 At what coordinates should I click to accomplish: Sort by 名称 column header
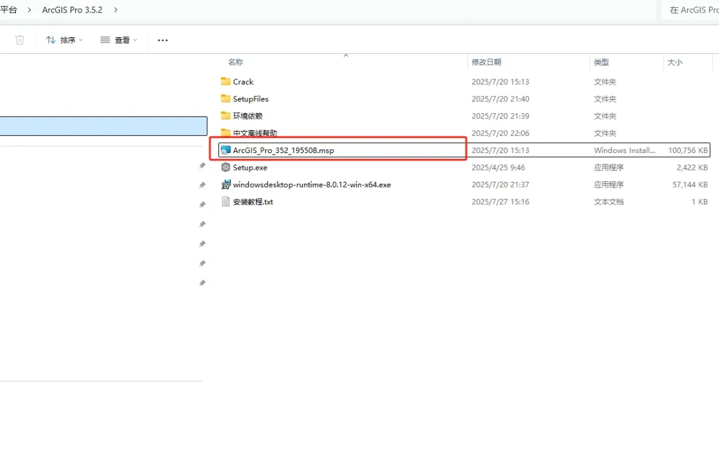coord(236,62)
